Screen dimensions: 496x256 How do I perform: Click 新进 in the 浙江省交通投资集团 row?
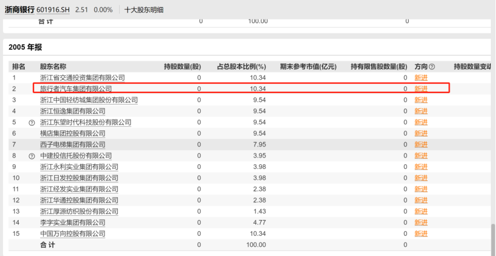pos(421,78)
